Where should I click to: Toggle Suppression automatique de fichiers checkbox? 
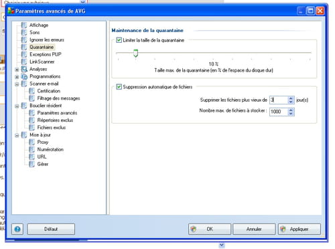coord(119,87)
